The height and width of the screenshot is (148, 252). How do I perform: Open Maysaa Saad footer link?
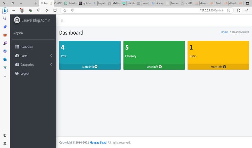pyautogui.click(x=98, y=143)
